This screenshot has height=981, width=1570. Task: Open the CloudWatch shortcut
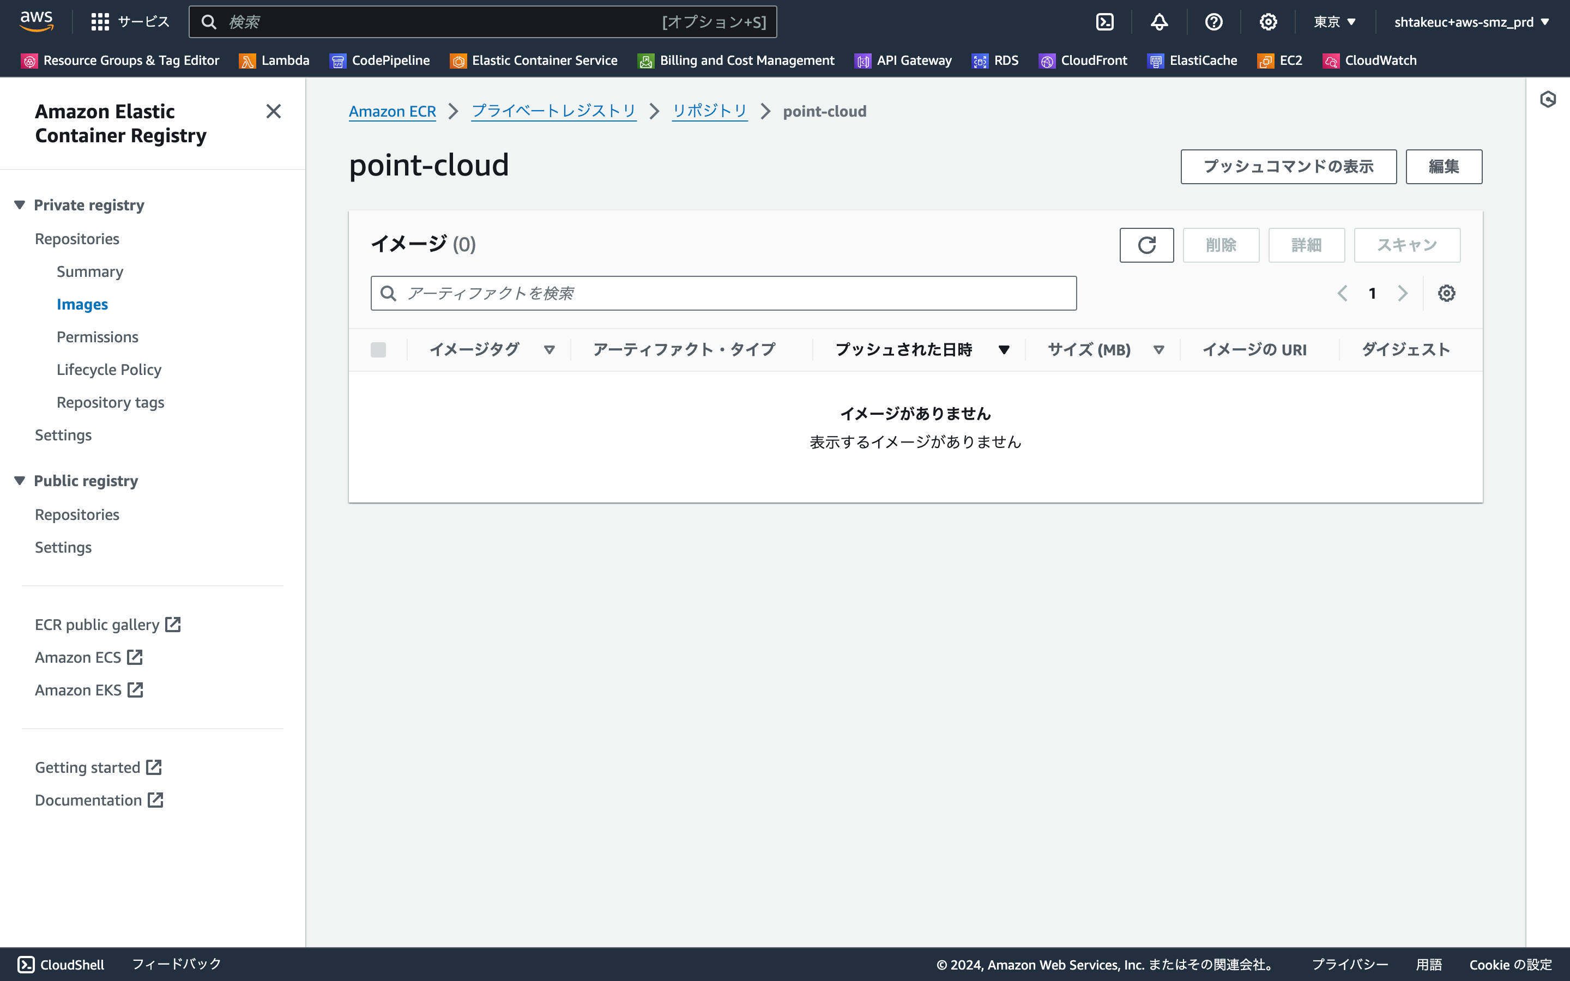tap(1369, 60)
